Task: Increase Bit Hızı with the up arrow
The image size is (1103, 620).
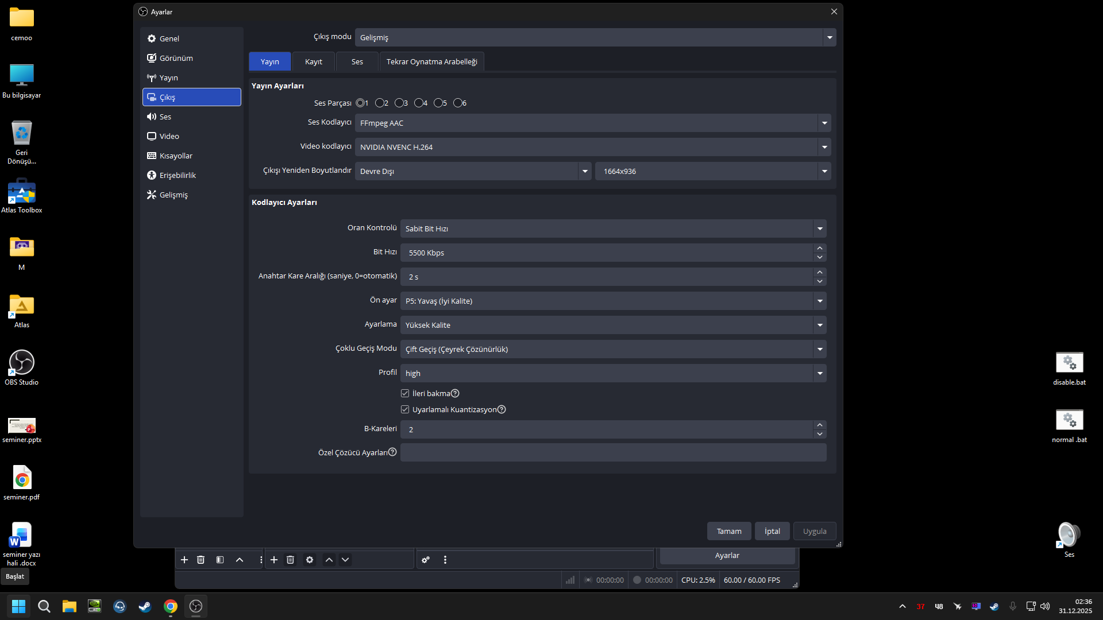Action: [820, 248]
